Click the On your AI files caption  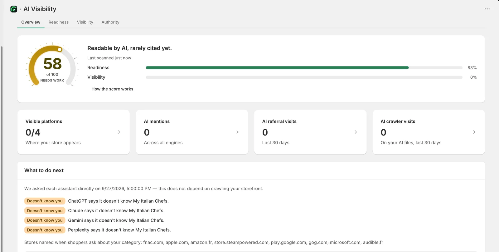411,143
